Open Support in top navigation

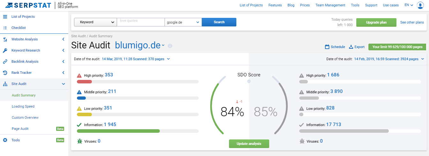pos(371,5)
